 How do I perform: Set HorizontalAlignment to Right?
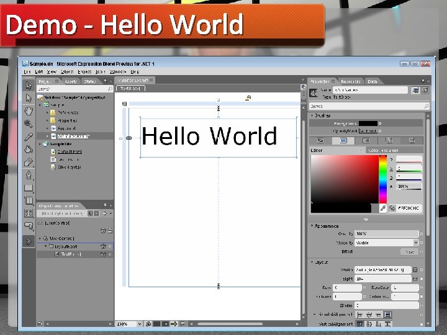pos(378,315)
